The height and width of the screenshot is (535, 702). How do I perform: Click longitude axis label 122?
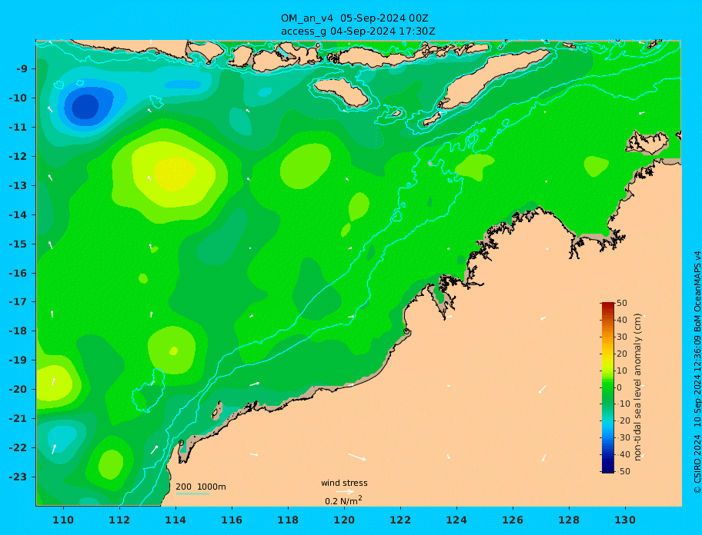point(400,520)
